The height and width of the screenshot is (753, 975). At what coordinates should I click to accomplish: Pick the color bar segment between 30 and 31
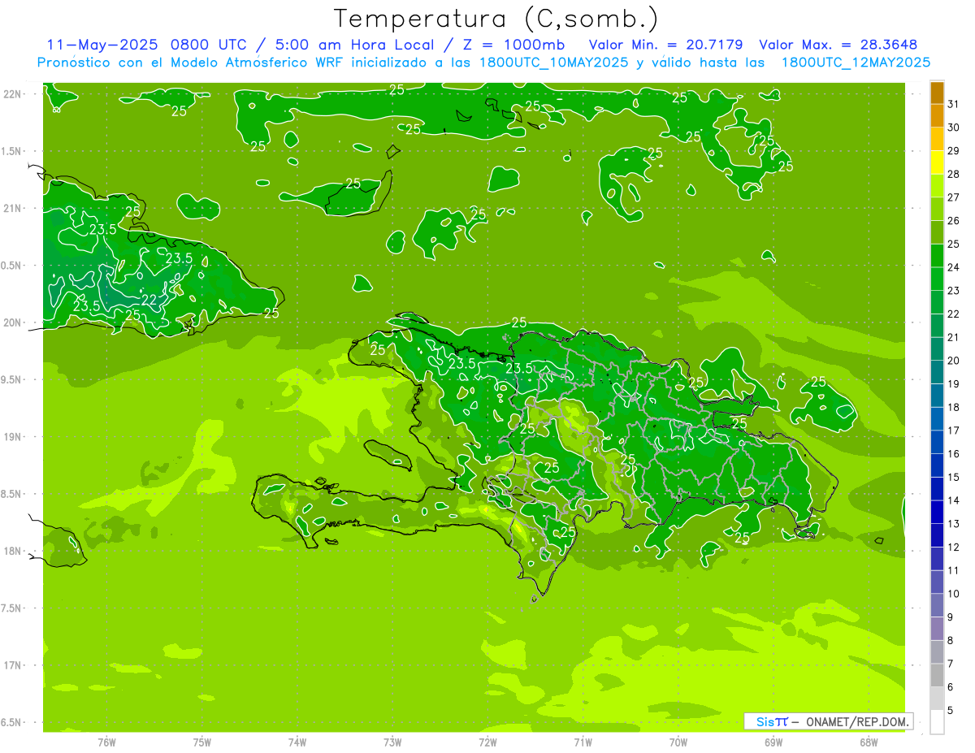coord(937,116)
